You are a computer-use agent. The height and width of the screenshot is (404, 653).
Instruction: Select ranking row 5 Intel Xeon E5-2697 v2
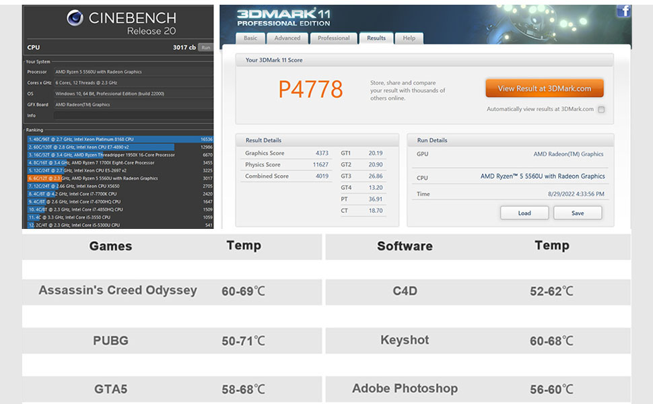[120, 170]
